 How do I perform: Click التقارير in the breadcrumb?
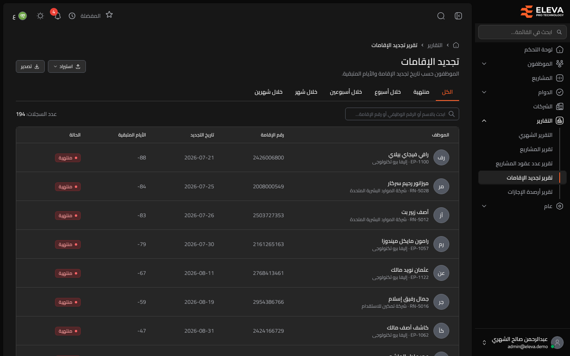point(435,45)
